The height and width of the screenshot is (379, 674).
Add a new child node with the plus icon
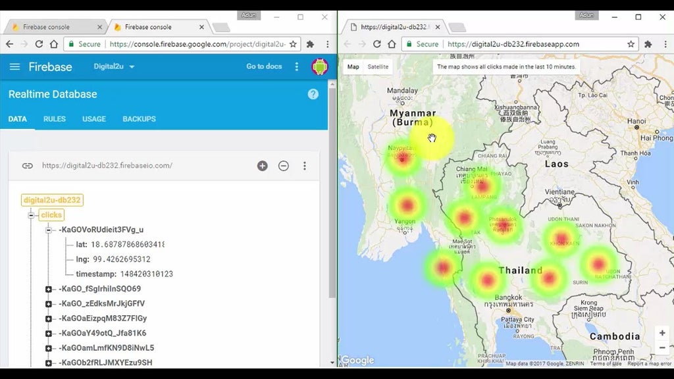pyautogui.click(x=262, y=166)
